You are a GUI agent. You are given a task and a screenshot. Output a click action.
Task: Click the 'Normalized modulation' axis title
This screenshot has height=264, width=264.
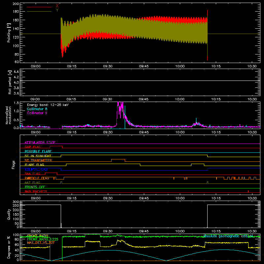(x=8, y=115)
